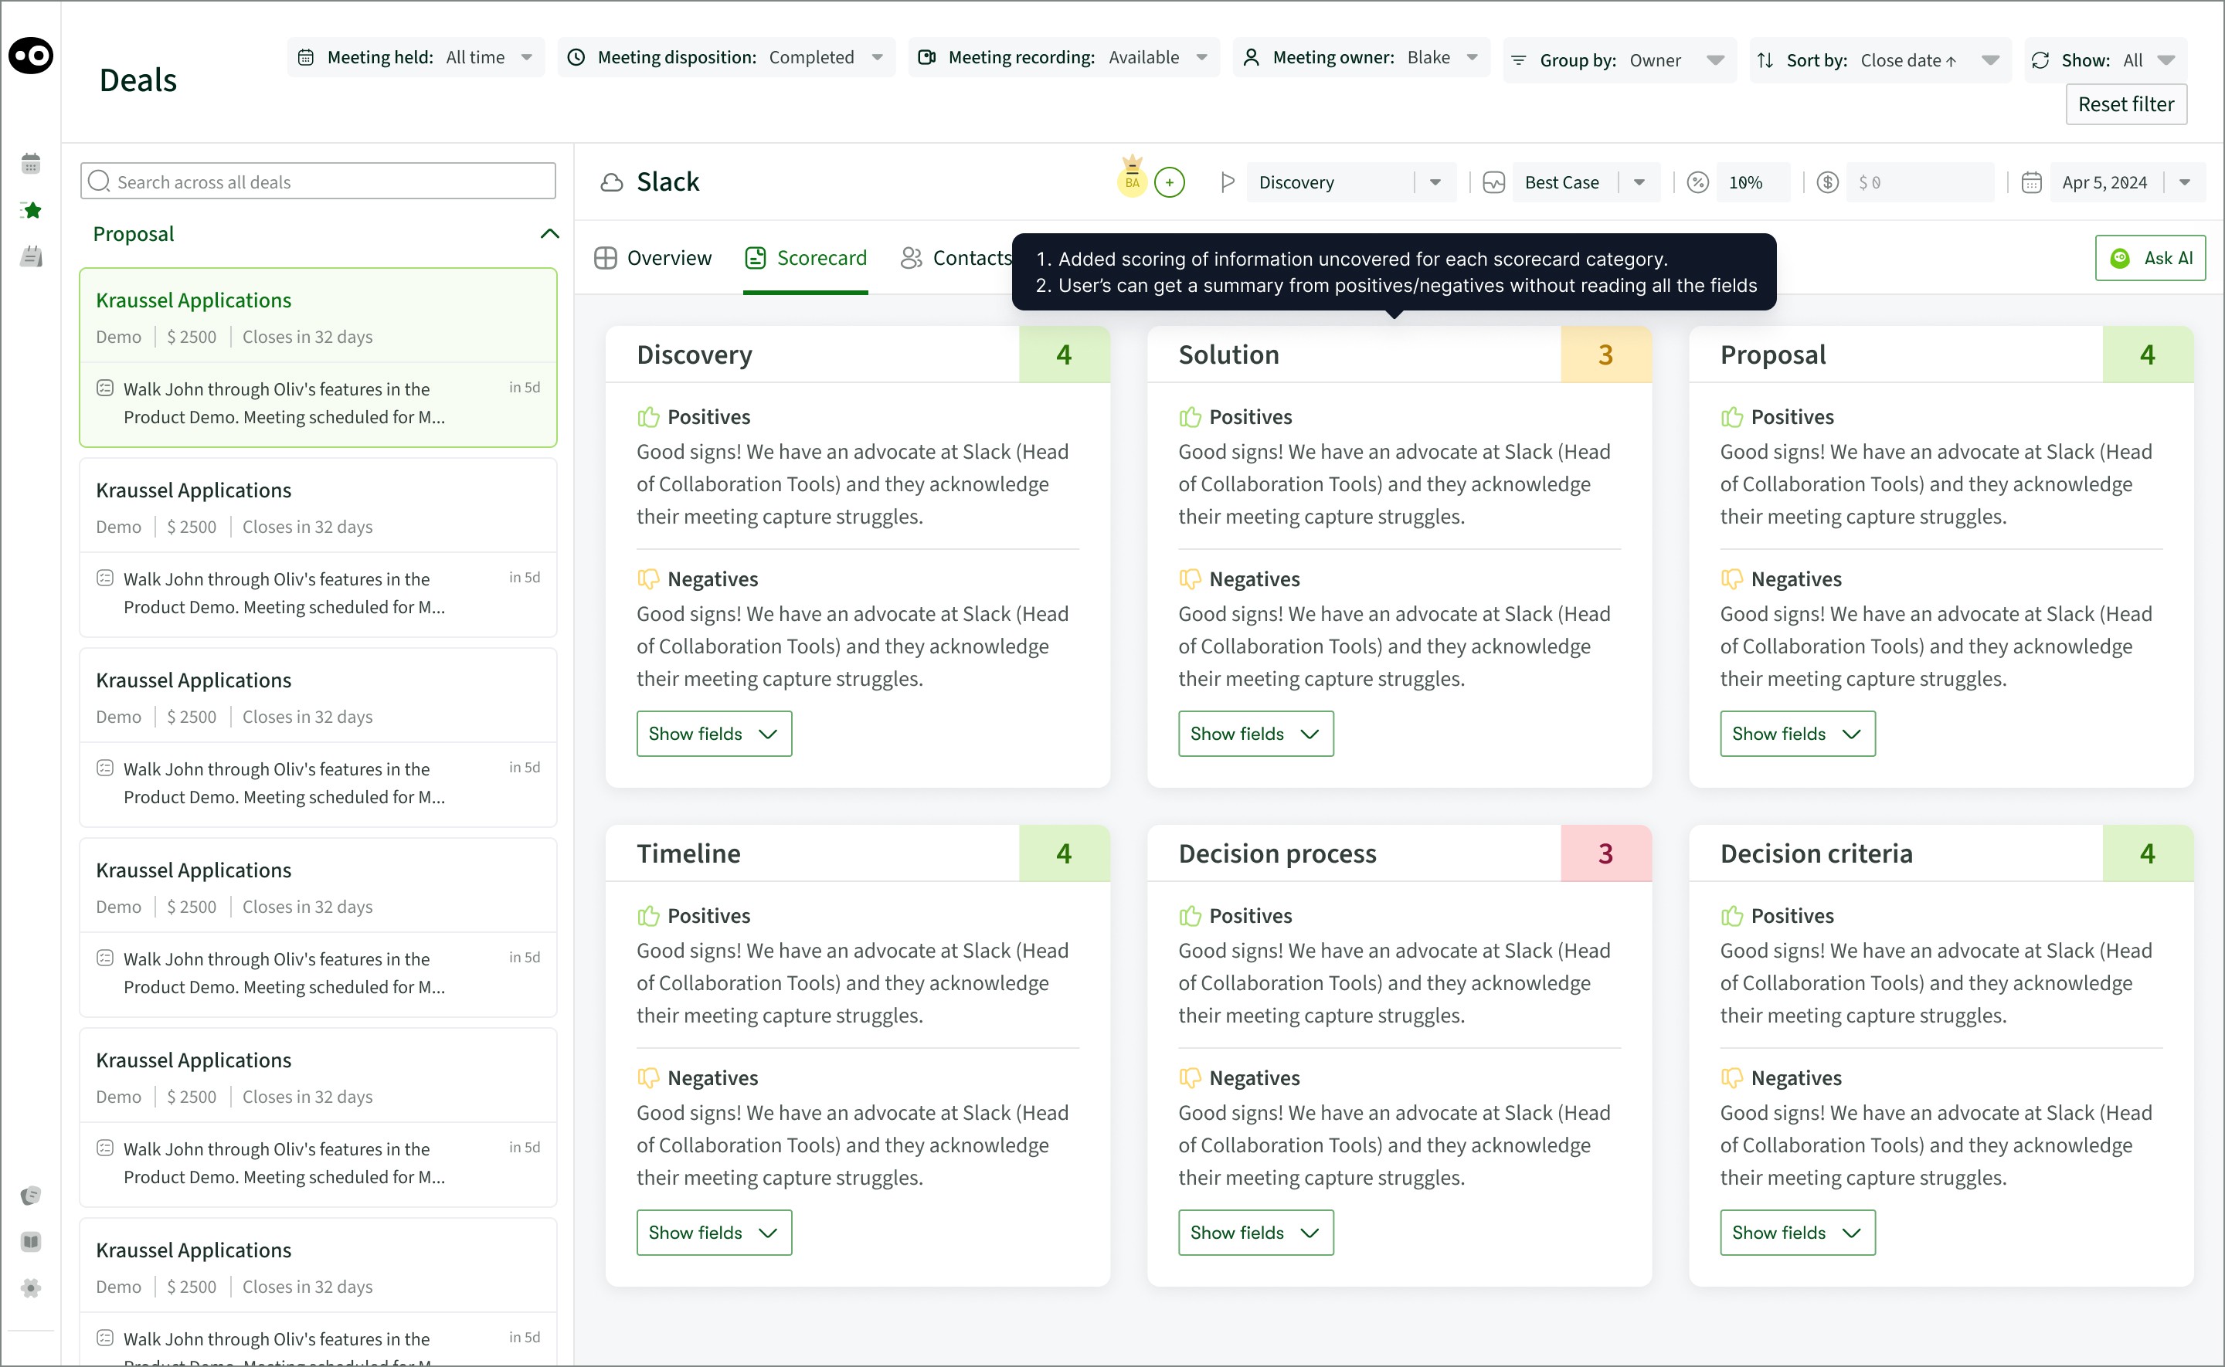Click the calendar icon in left sidebar
Image resolution: width=2225 pixels, height=1367 pixels.
[x=31, y=164]
